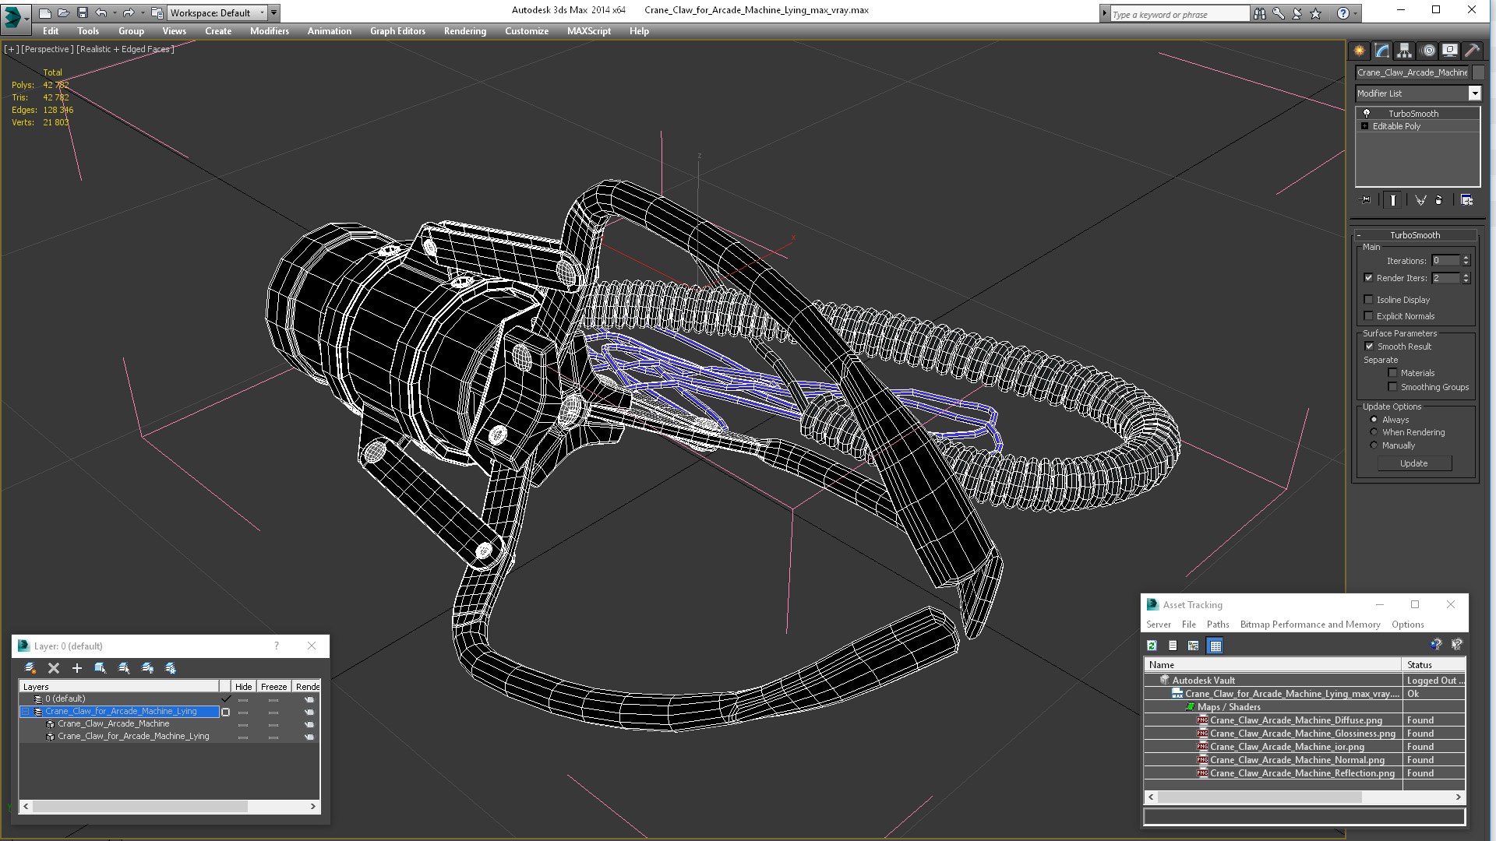Open the Modifiers menu

tap(269, 31)
